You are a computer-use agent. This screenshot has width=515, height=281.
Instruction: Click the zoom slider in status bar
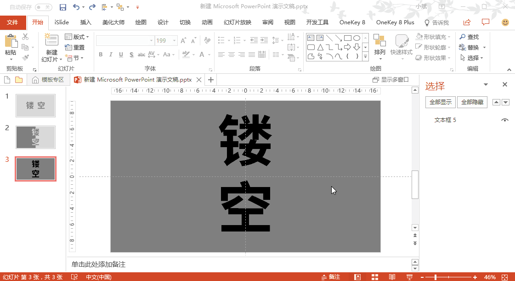pyautogui.click(x=436, y=277)
